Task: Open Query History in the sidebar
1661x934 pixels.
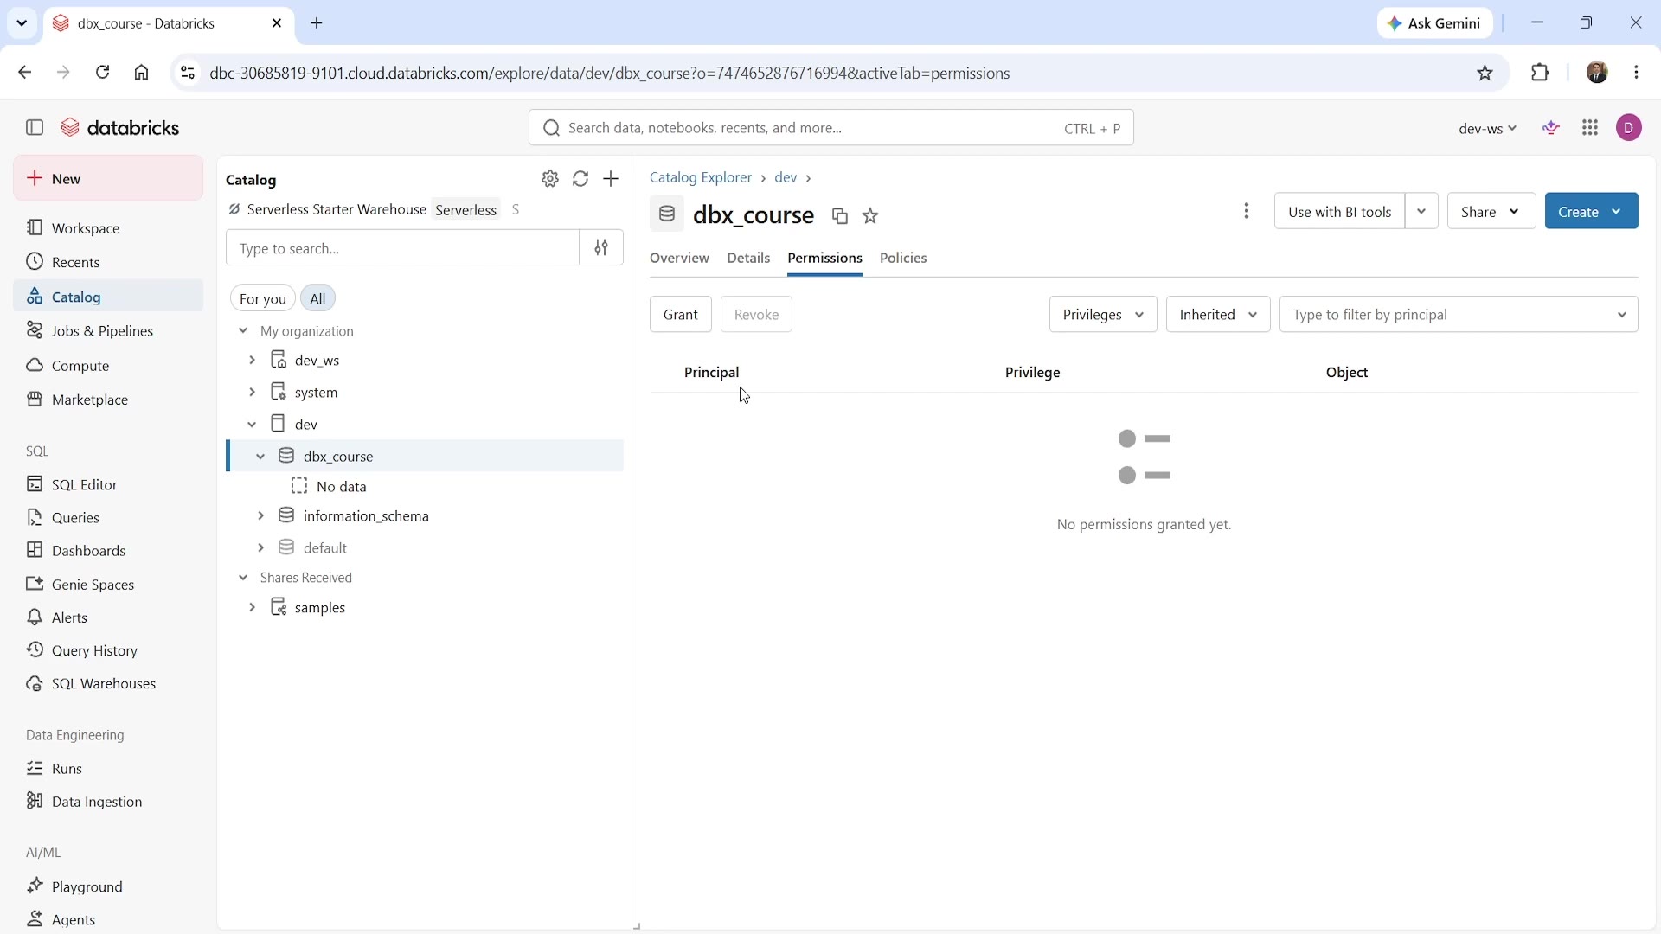Action: [x=108, y=650]
